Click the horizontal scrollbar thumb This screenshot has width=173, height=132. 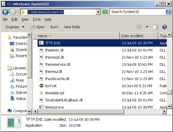[81, 112]
